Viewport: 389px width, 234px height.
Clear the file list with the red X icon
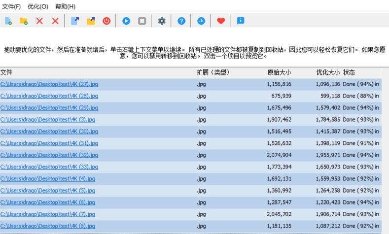55,21
